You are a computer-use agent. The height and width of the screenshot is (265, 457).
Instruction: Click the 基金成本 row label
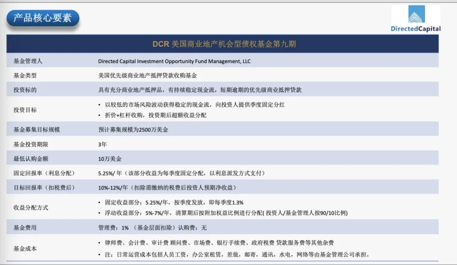point(25,249)
